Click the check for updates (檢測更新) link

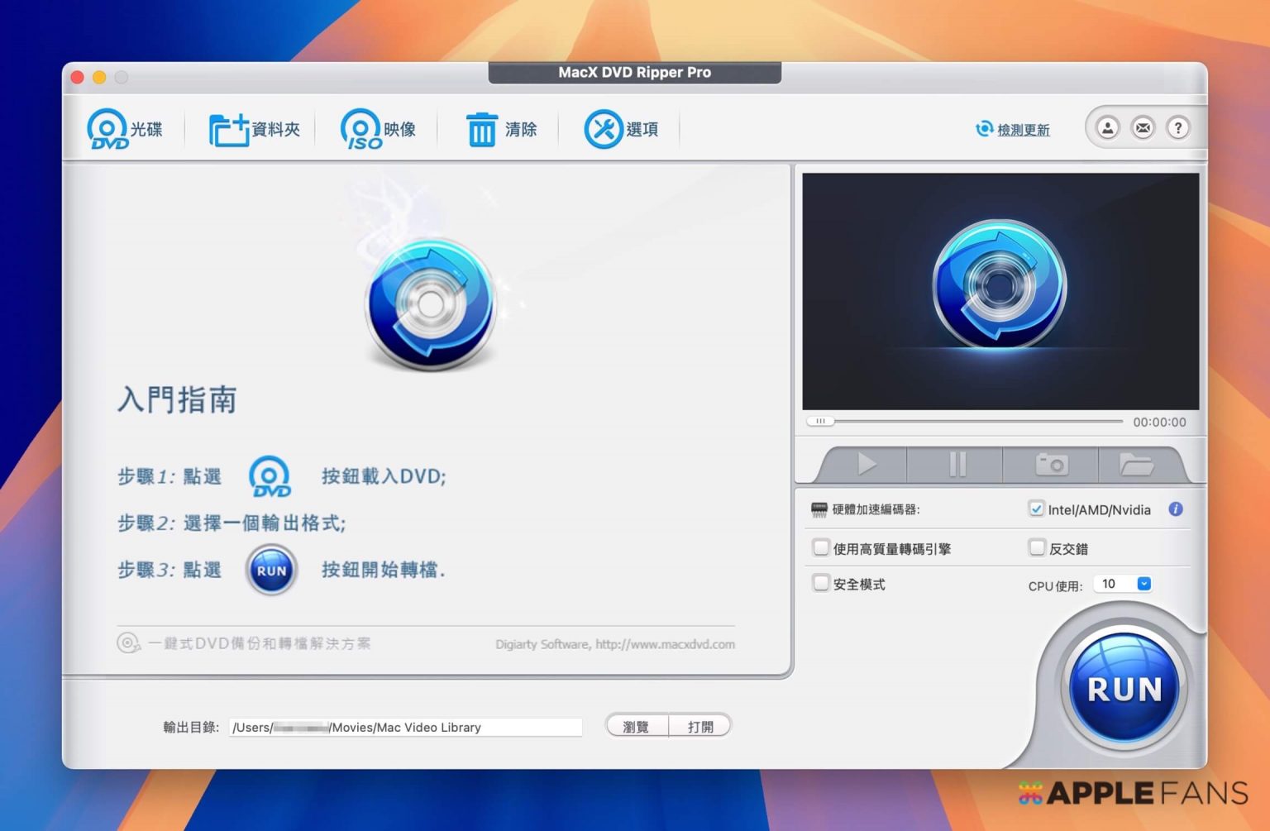pos(1023,130)
